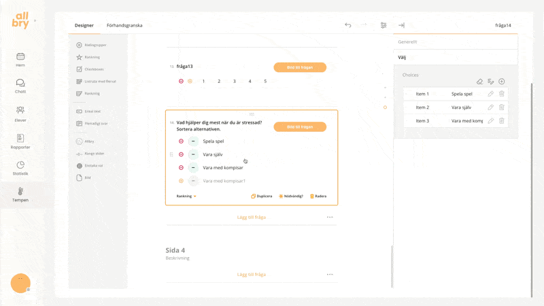The height and width of the screenshot is (306, 544).
Task: Delete Item 2 with its trash icon
Action: pyautogui.click(x=502, y=107)
